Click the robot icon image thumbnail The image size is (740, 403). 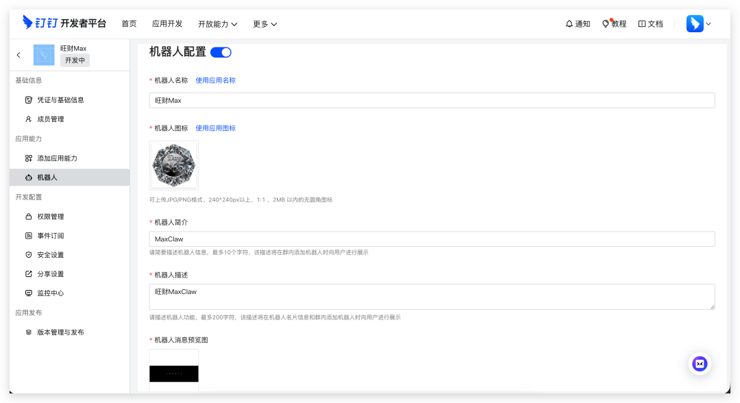[x=174, y=165]
